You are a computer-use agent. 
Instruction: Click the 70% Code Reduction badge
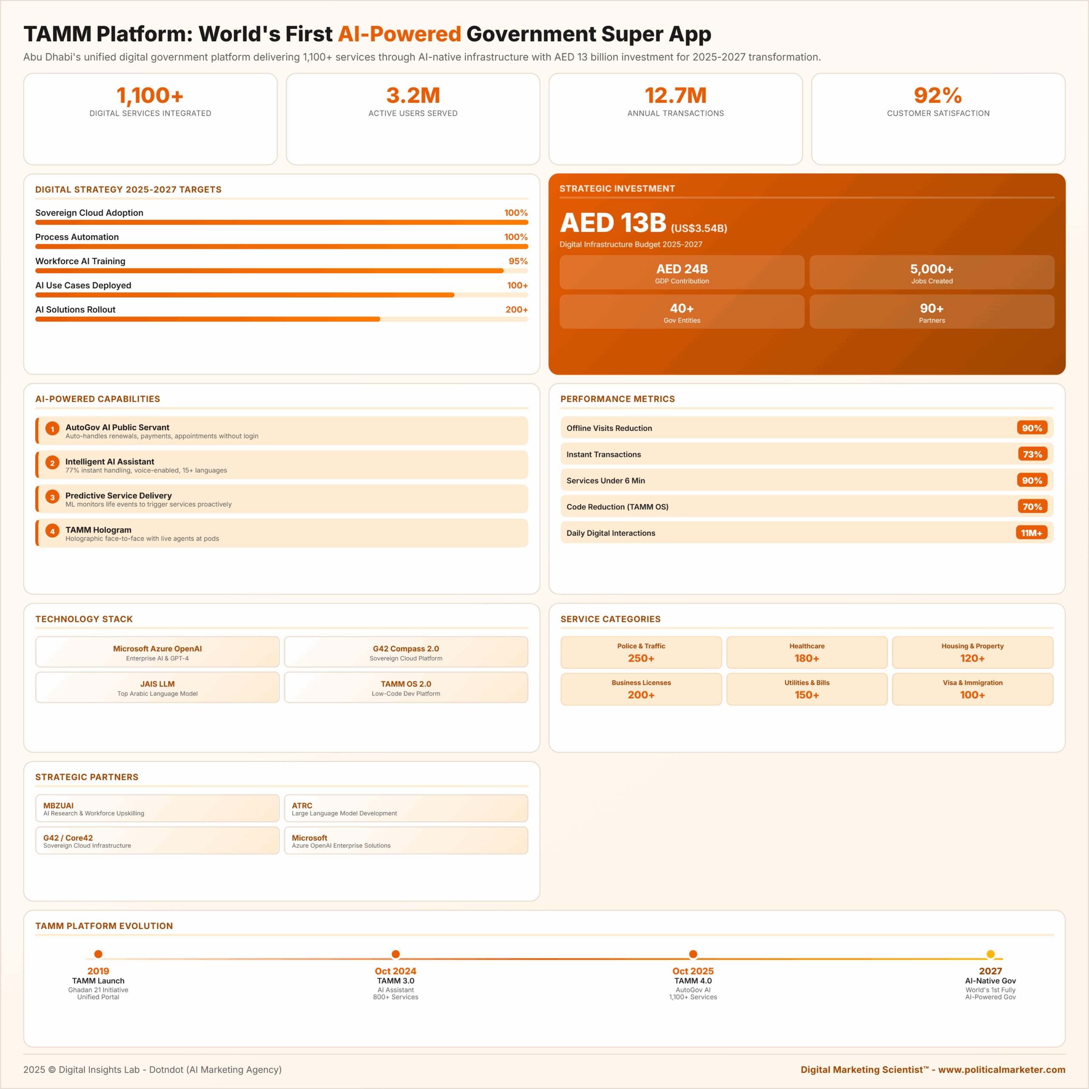1032,507
